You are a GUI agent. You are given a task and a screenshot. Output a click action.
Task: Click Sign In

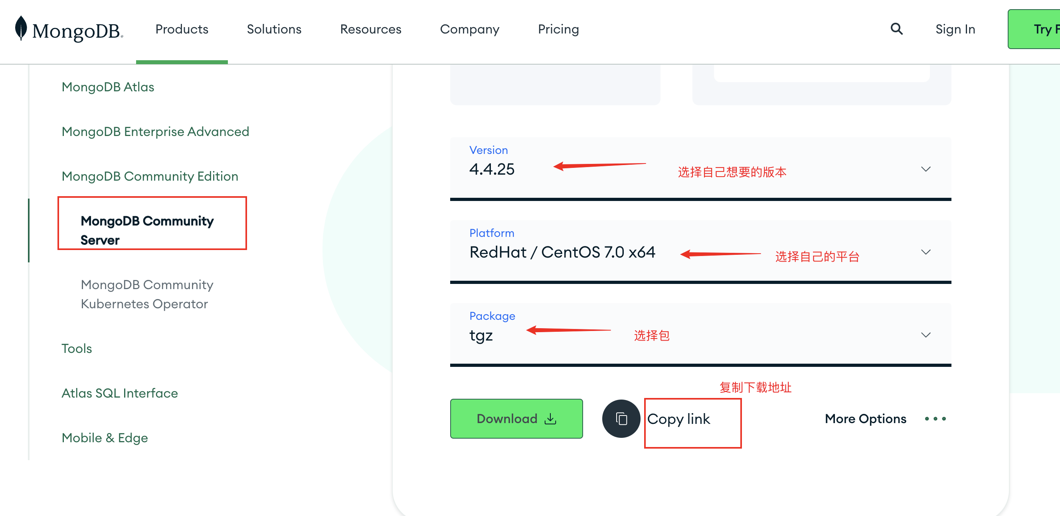tap(955, 29)
